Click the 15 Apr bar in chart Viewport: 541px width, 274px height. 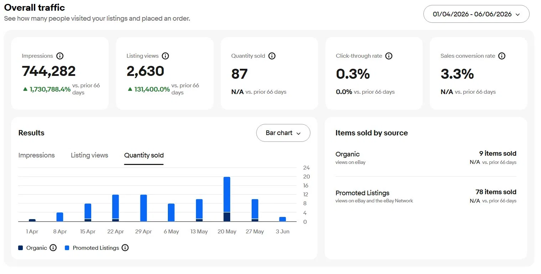(88, 213)
